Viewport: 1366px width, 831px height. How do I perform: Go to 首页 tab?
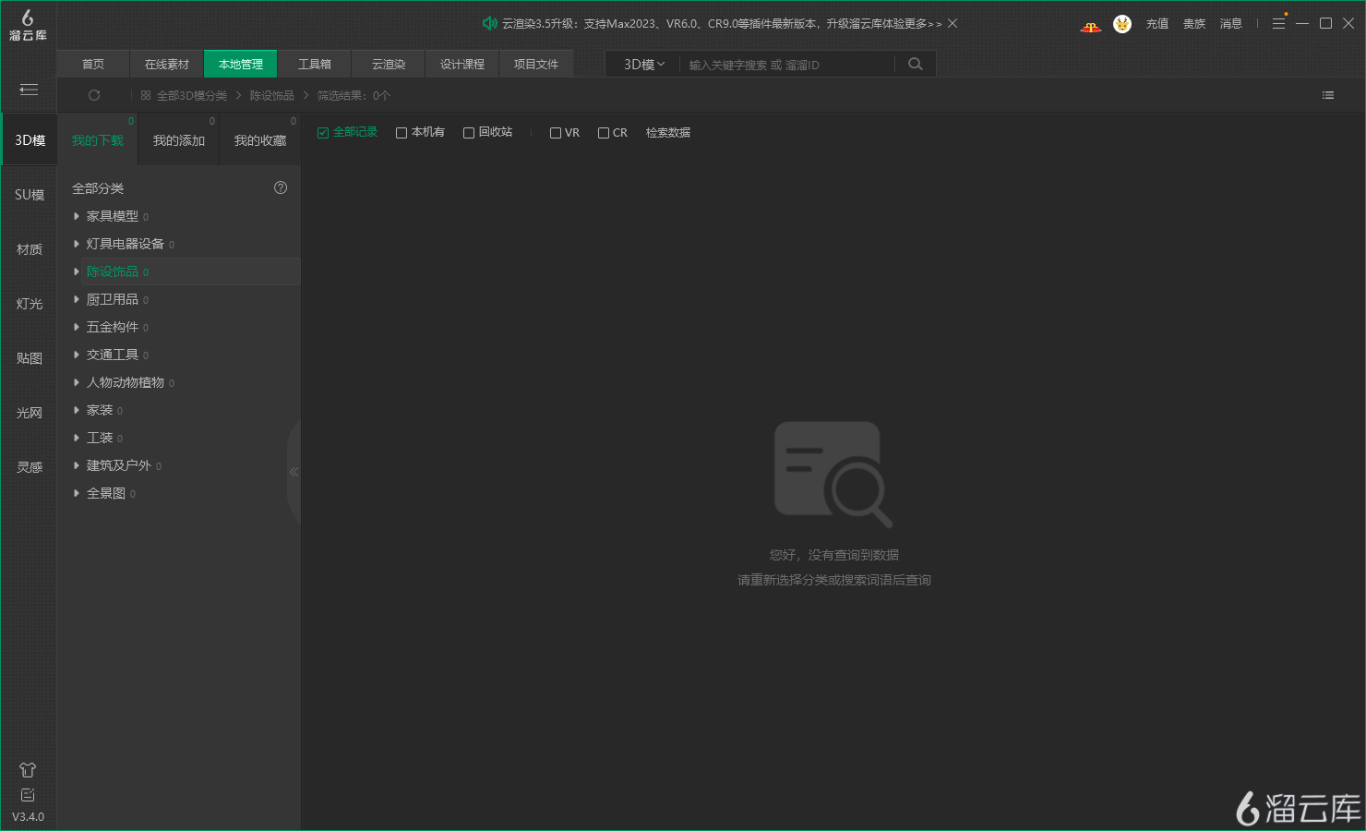click(93, 64)
